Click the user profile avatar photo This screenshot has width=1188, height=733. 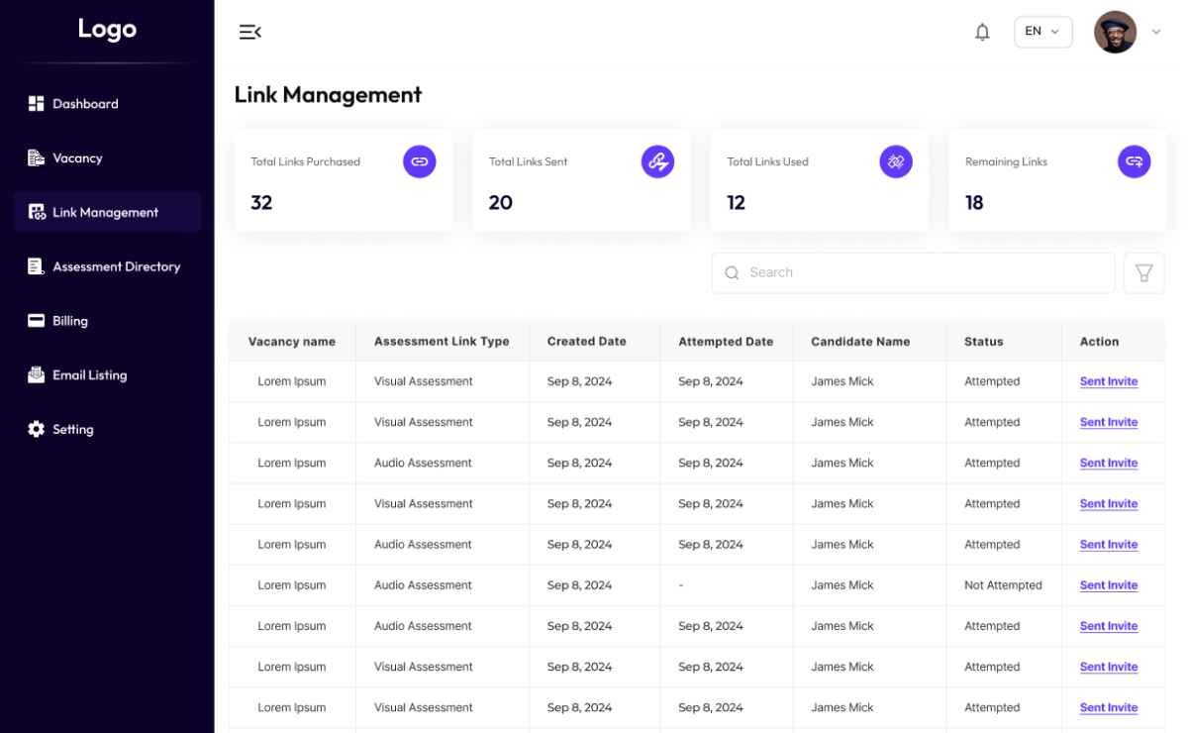1115,32
